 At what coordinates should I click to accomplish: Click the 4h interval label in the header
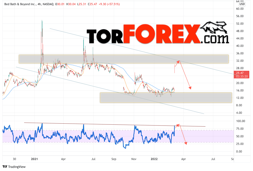click(x=39, y=4)
